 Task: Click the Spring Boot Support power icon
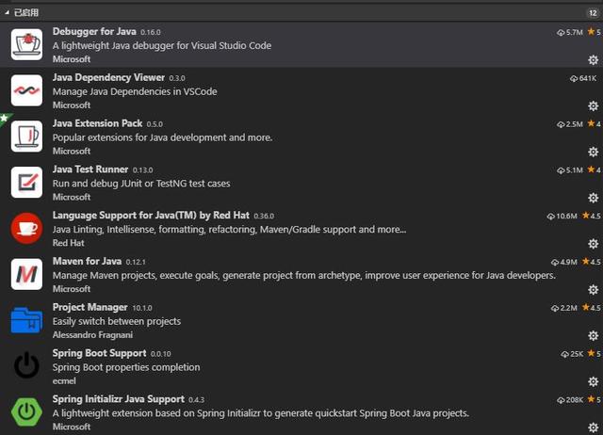26,365
